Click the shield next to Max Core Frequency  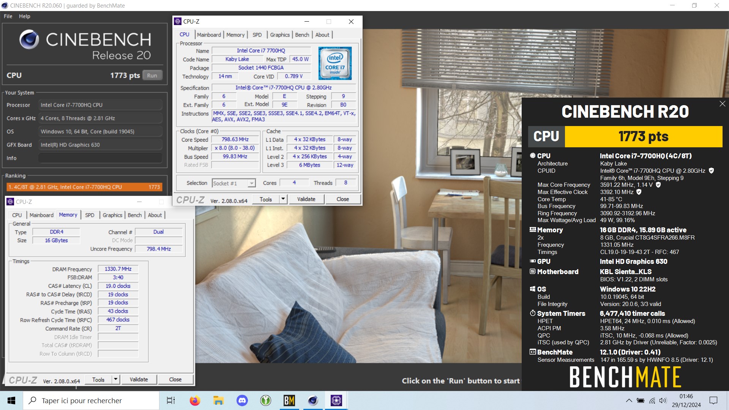pos(658,185)
